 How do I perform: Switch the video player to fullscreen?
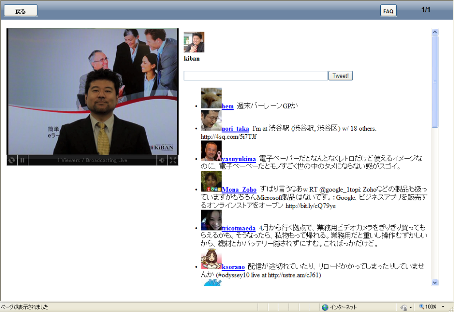point(174,160)
